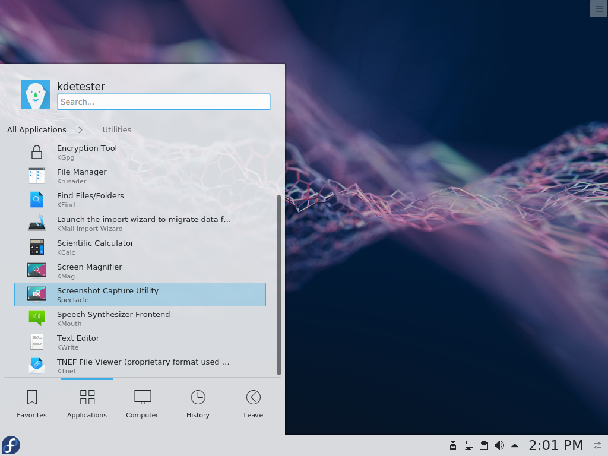Open KCalc Scientific Calculator icon

(x=37, y=247)
